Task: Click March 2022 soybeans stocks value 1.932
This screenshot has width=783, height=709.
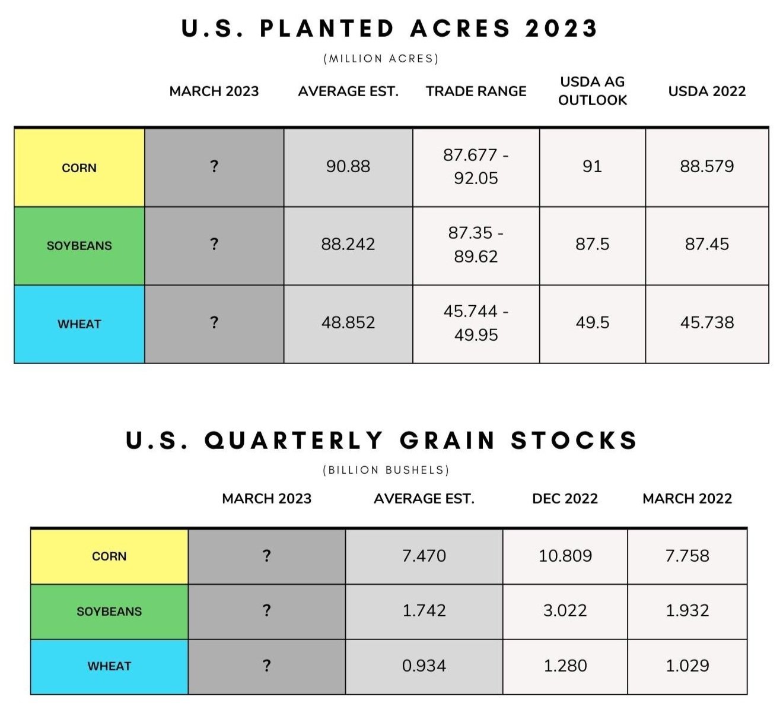Action: 687,611
